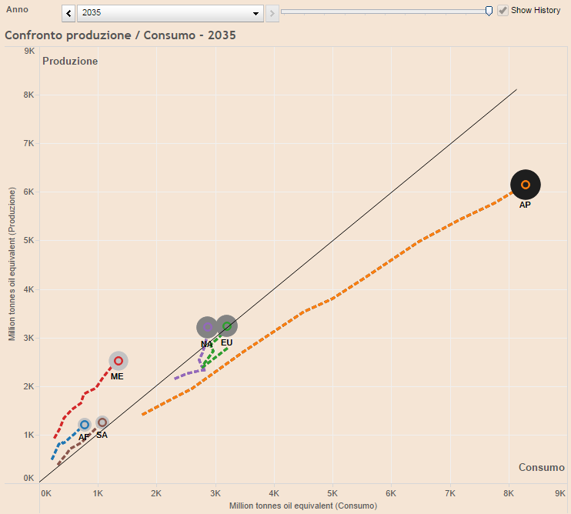Viewport: 571px width, 514px height.
Task: Select the AF blue data point circle
Action: click(85, 425)
